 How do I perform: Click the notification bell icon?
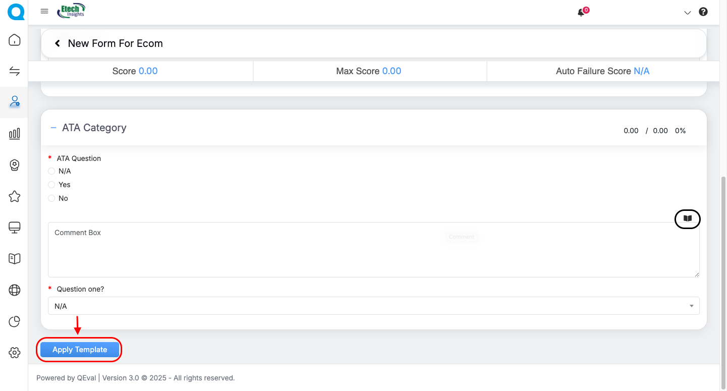tap(581, 13)
